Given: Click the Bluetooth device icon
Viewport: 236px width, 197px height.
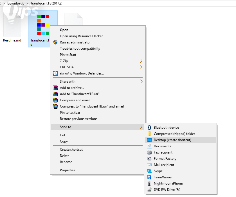Looking at the screenshot, I should [149, 127].
